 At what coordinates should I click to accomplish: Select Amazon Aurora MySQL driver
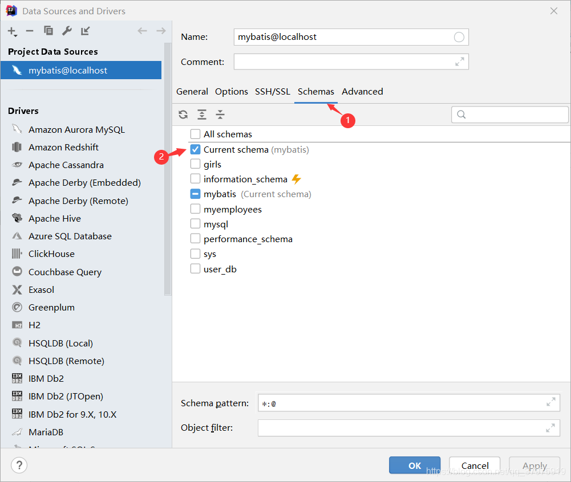pyautogui.click(x=77, y=129)
